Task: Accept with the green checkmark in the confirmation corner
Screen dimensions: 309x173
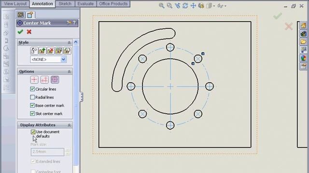Action: [278, 16]
